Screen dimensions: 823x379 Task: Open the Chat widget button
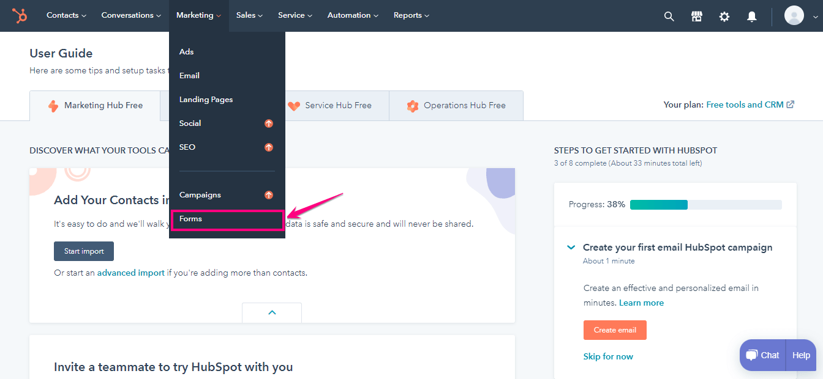pos(763,355)
